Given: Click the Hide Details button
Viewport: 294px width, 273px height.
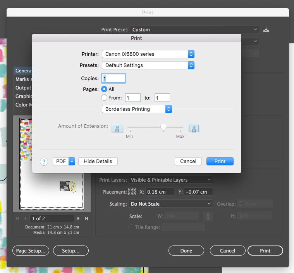Looking at the screenshot, I should coord(98,161).
